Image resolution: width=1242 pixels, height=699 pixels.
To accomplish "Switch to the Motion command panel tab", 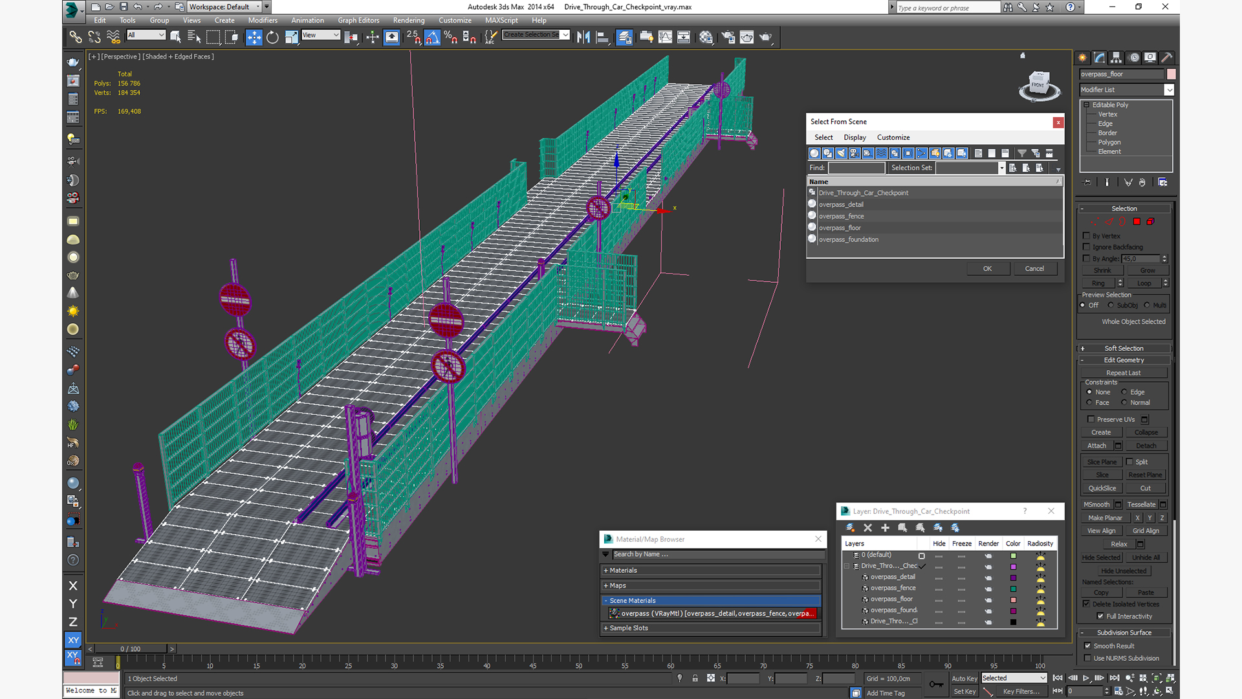I will [1133, 58].
